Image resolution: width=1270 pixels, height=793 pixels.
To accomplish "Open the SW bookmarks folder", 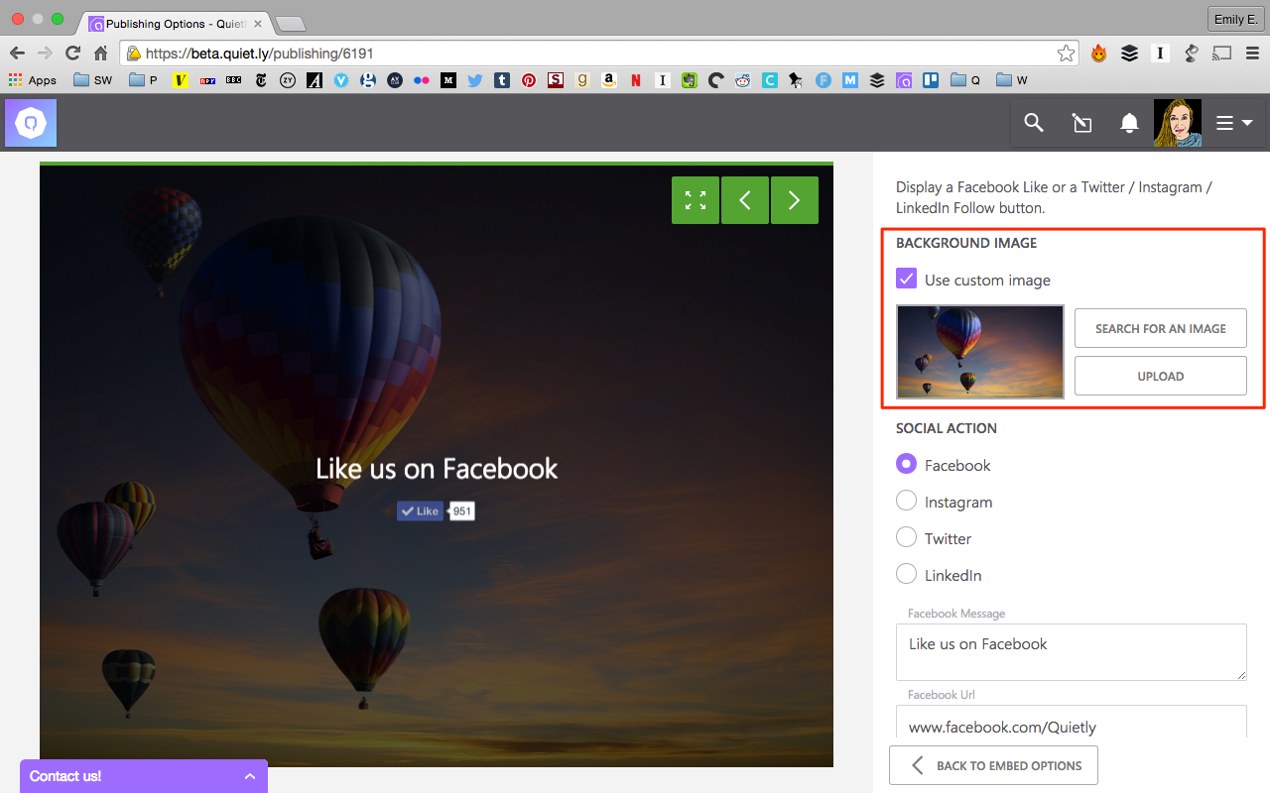I will coord(93,80).
